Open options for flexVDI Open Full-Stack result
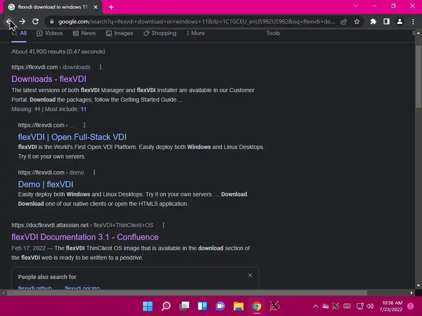This screenshot has height=316, width=422. (x=84, y=125)
